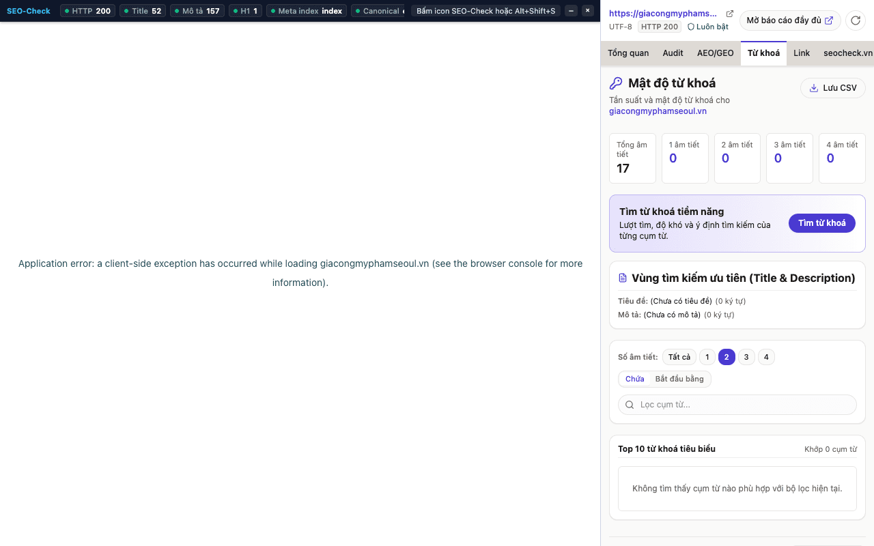Toggle the Luôn bật option

coord(707,27)
